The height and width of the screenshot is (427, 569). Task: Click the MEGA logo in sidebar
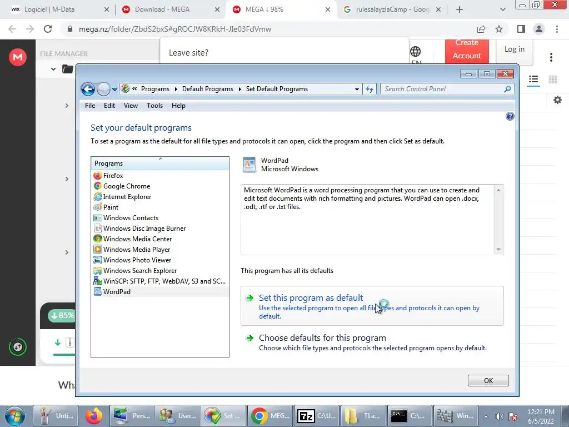pos(18,57)
